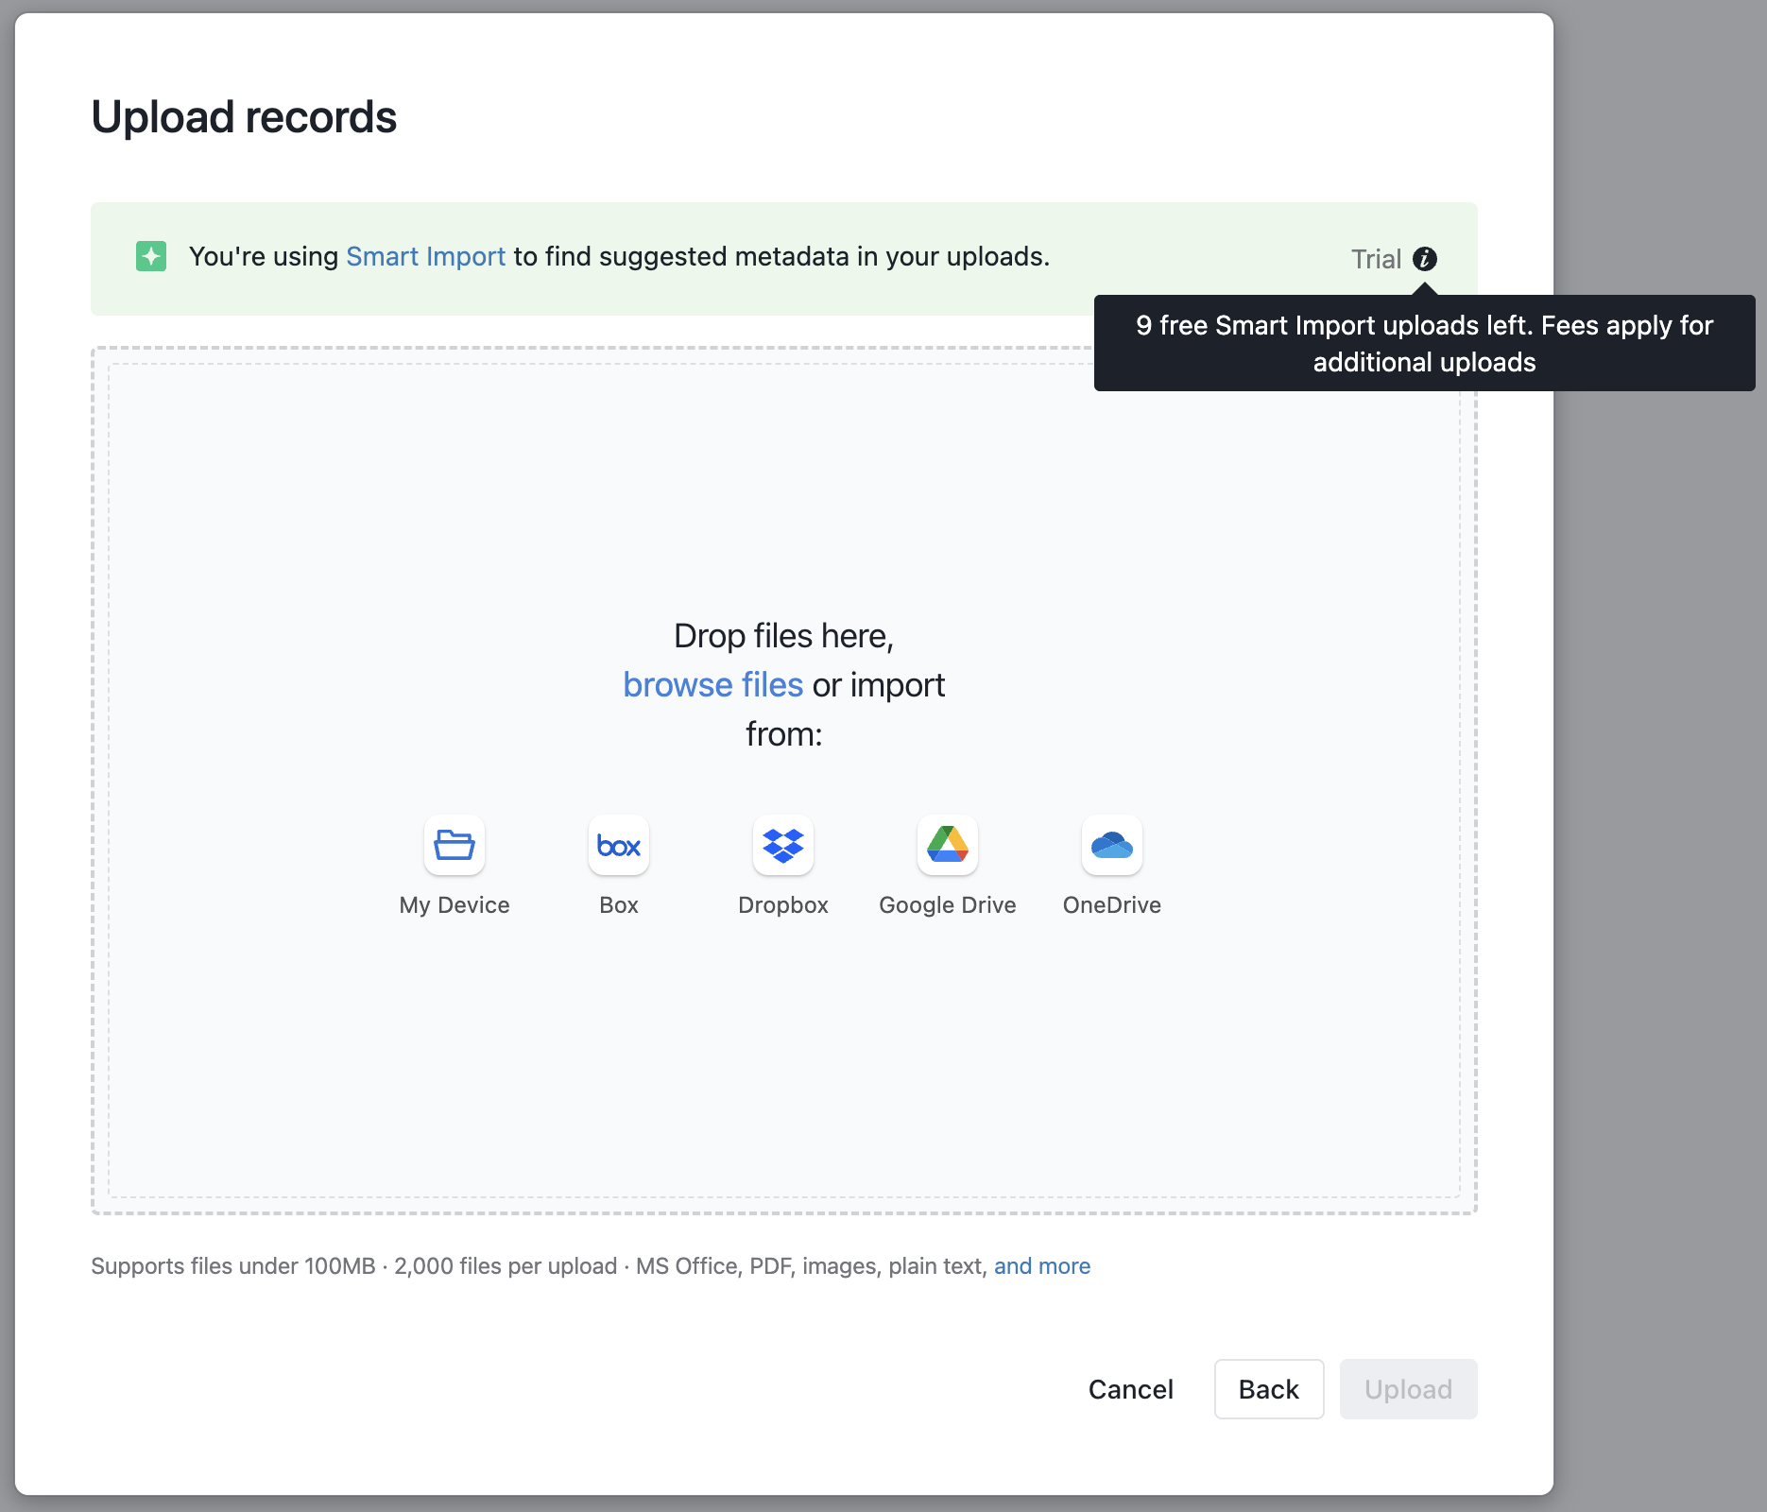Pick the OneDrive cloud icon

[x=1112, y=845]
